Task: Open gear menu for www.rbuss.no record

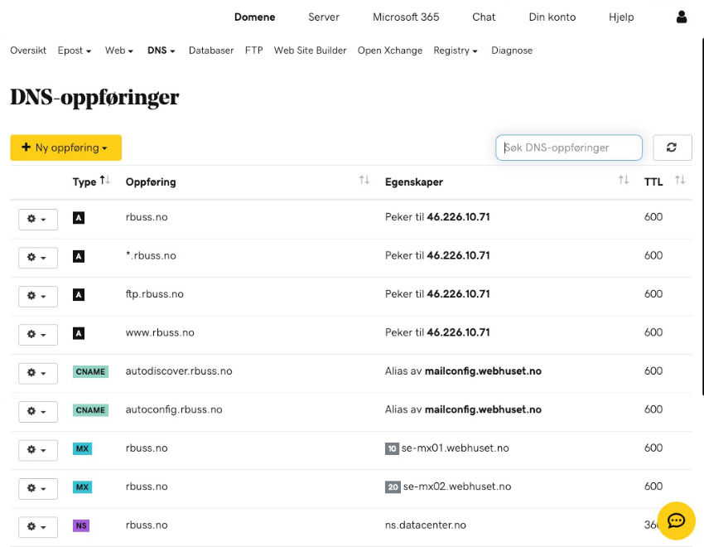Action: tap(37, 334)
